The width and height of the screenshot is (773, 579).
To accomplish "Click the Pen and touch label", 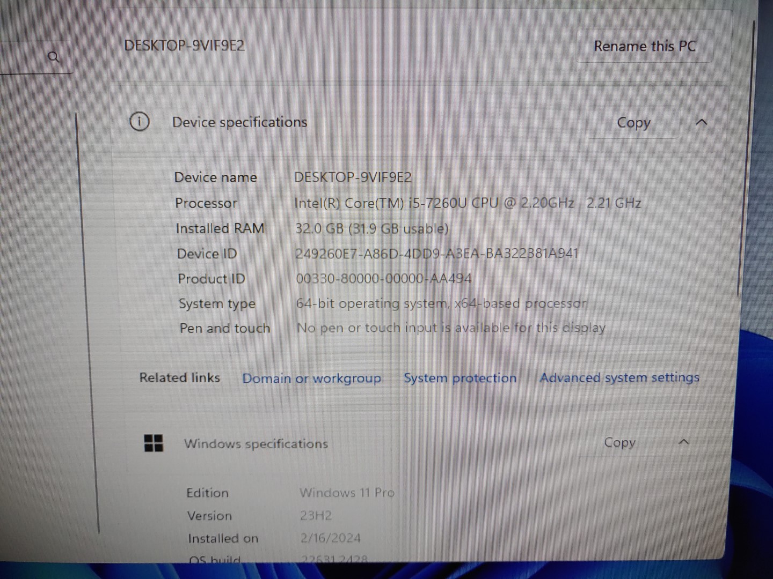I will tap(224, 328).
